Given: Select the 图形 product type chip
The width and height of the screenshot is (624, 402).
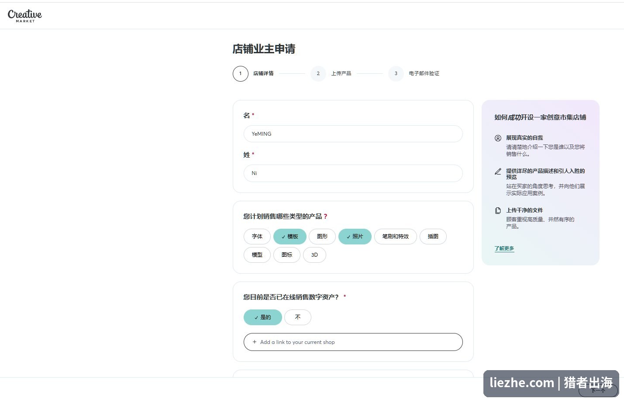Looking at the screenshot, I should point(322,237).
